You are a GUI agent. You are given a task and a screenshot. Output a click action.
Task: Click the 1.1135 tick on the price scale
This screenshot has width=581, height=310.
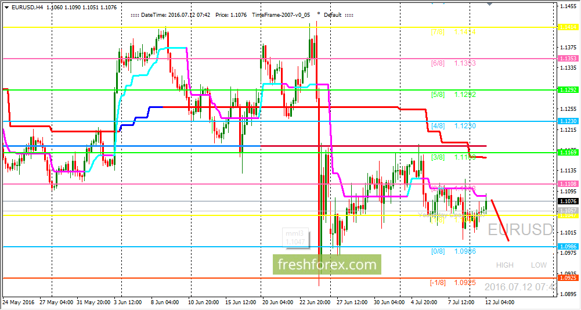click(x=568, y=171)
